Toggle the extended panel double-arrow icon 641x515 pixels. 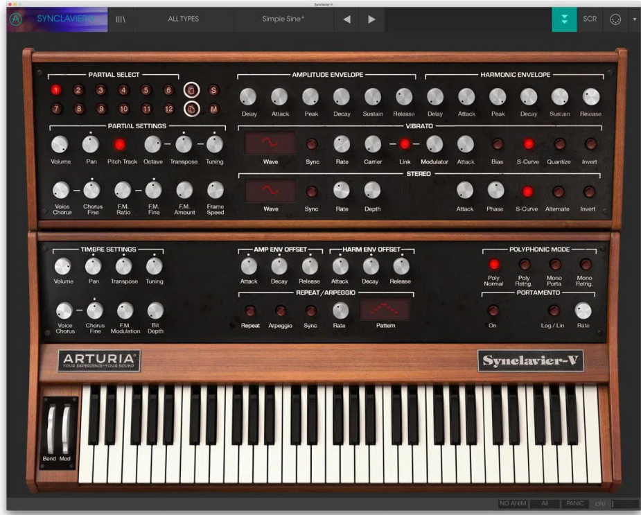[564, 19]
